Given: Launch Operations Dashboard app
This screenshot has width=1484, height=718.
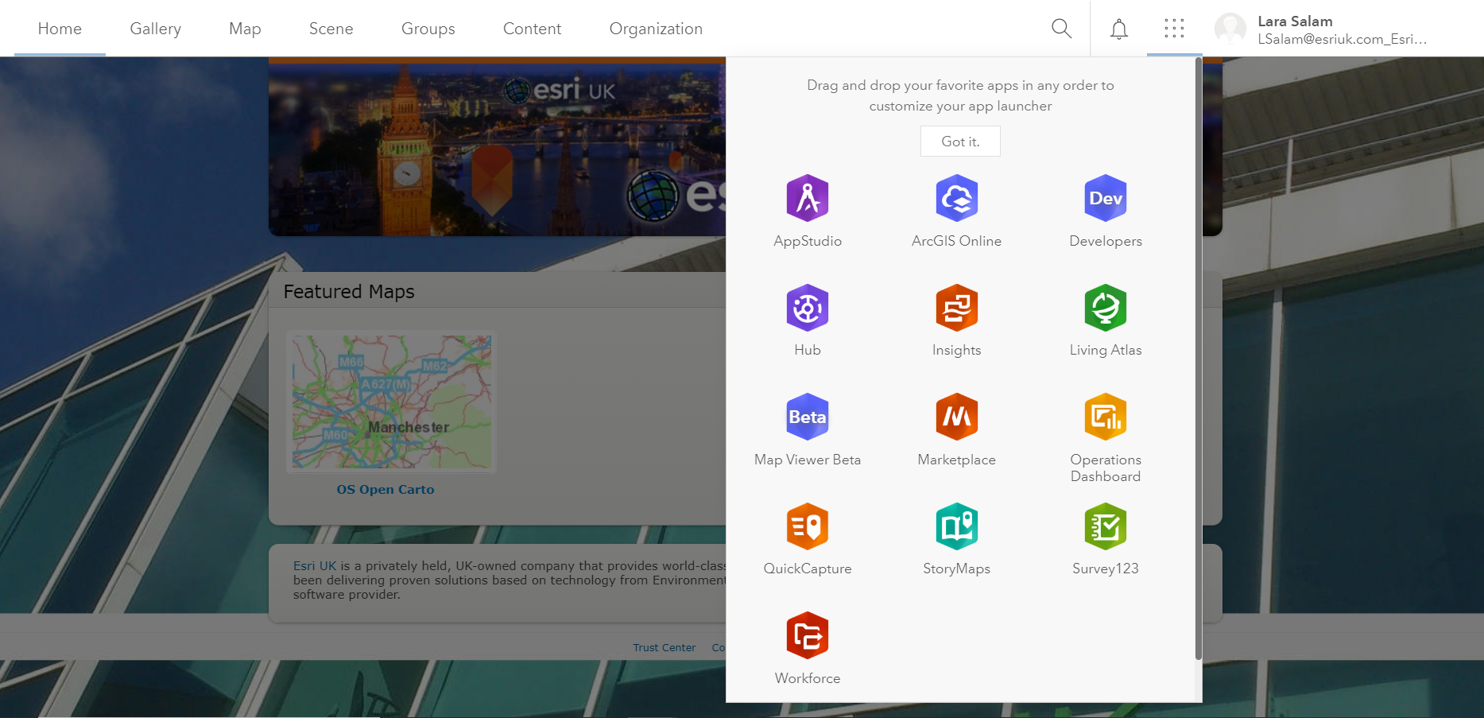Looking at the screenshot, I should pos(1106,417).
